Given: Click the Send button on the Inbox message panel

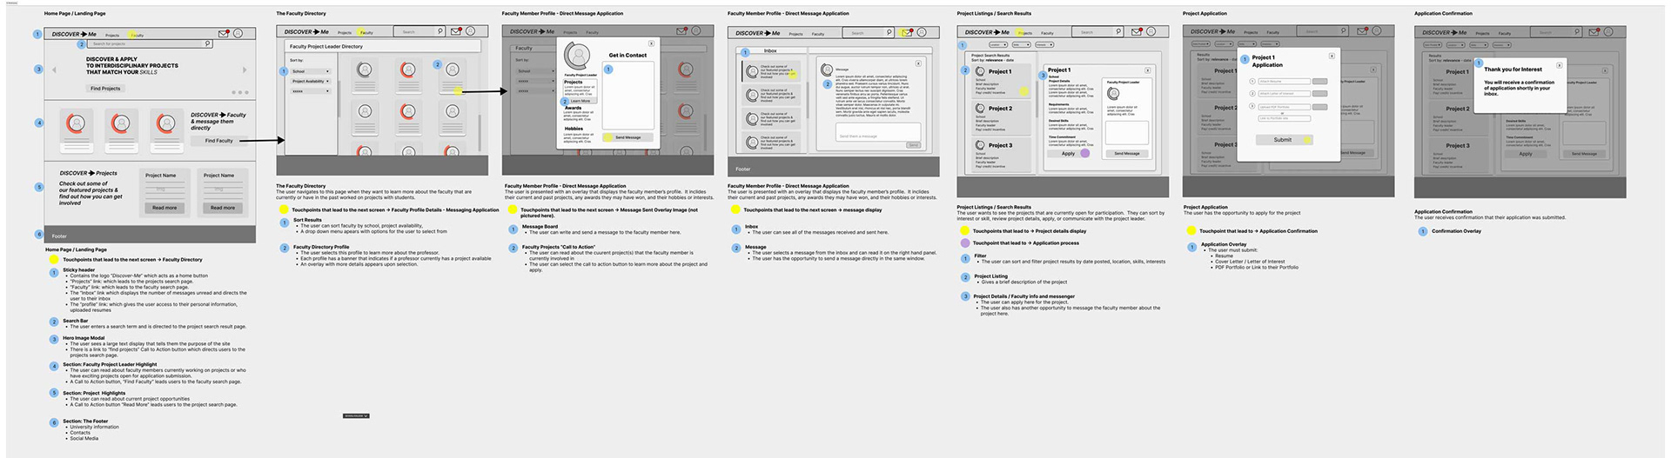Looking at the screenshot, I should (913, 145).
